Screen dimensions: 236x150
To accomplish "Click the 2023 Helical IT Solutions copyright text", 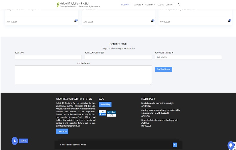I will click(x=73, y=145).
